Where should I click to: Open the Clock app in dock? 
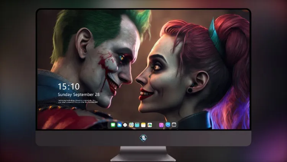(x=125, y=125)
